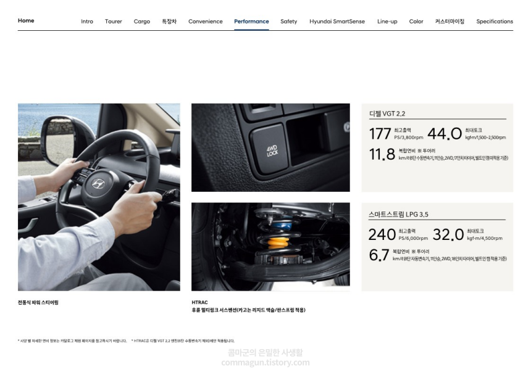
Task: Go to the Home link
Action: point(26,20)
